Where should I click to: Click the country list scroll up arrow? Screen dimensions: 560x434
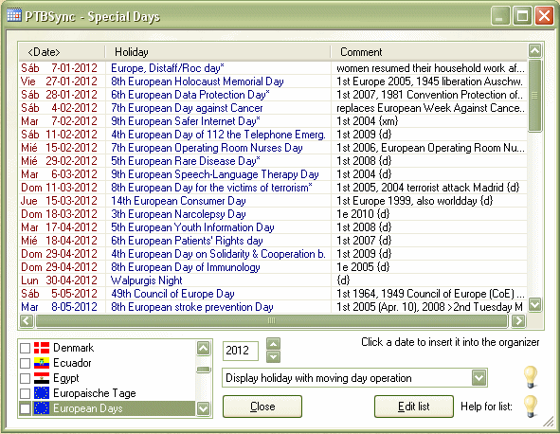(x=203, y=348)
